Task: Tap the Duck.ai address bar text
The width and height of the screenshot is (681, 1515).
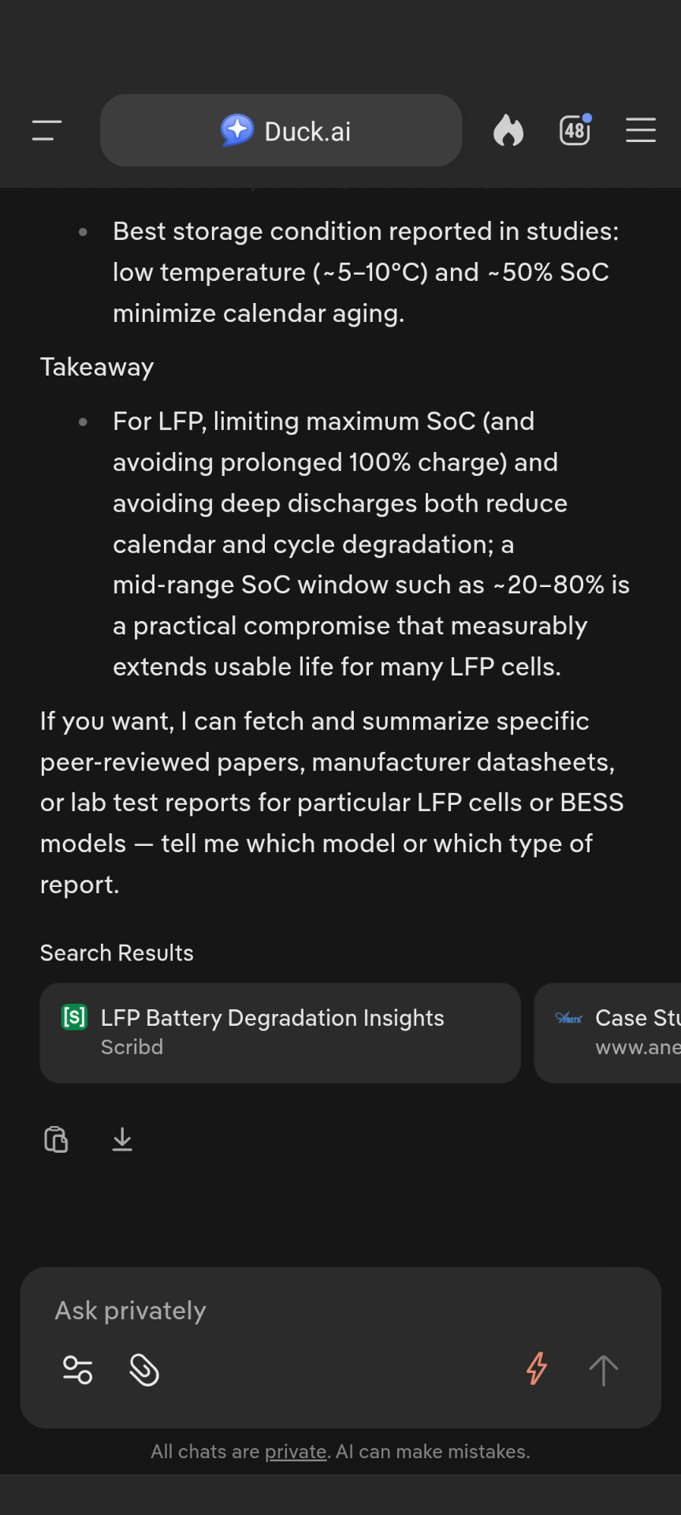Action: click(307, 132)
